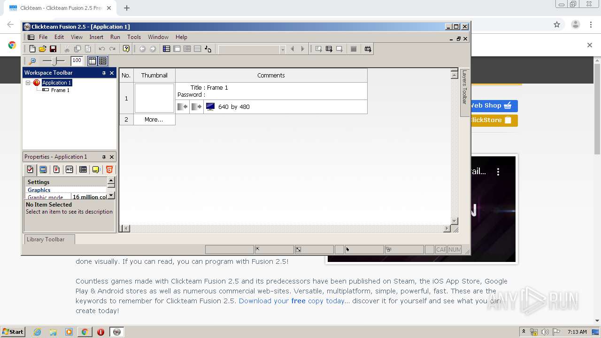Viewport: 601px width, 338px height.
Task: Open the View menu
Action: pyautogui.click(x=77, y=37)
